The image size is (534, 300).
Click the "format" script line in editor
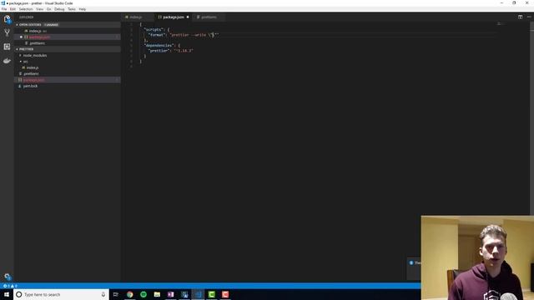click(184, 35)
